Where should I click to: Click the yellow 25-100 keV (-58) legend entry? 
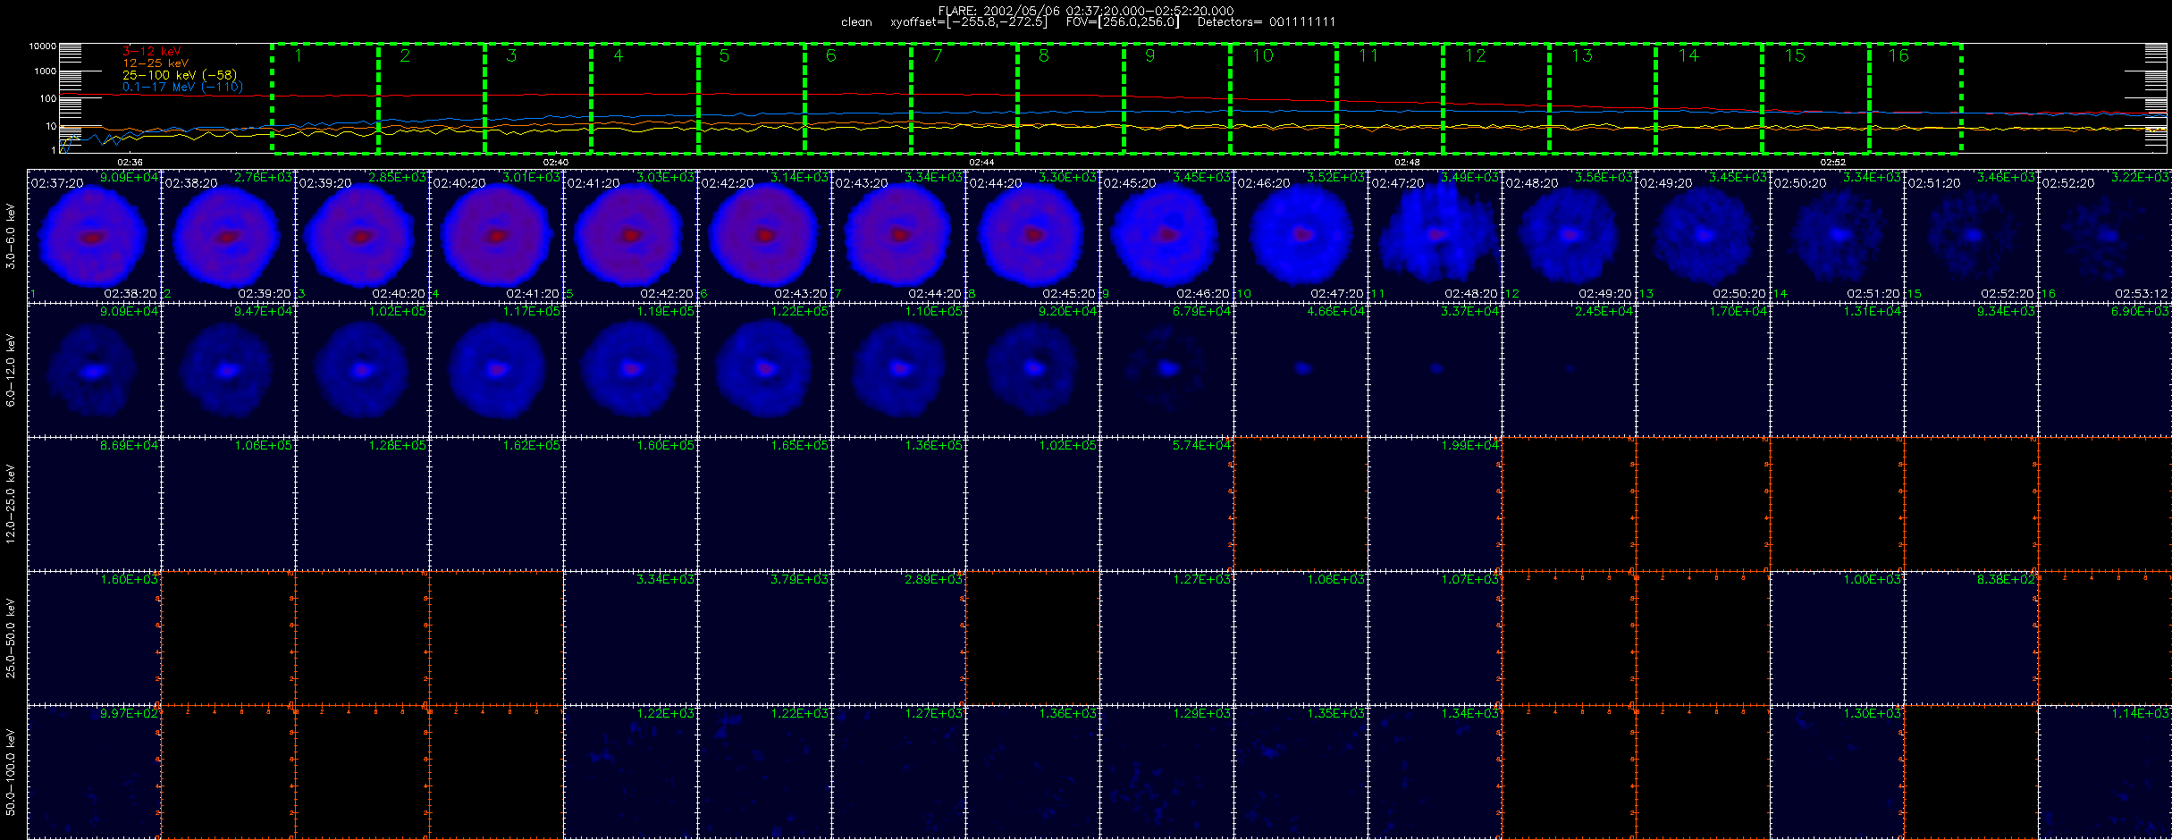pos(180,75)
